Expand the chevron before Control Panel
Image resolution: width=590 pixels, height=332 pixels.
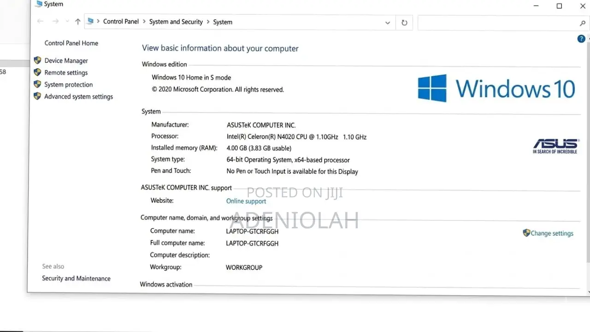[98, 22]
